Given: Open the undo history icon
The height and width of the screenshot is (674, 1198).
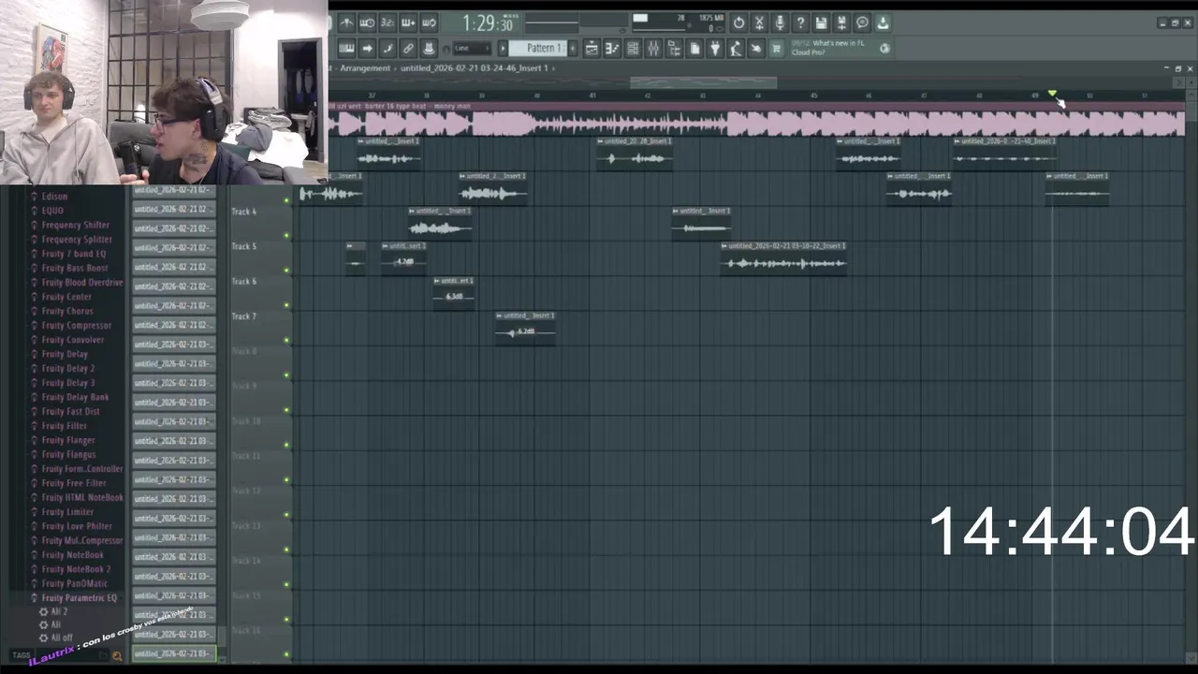Looking at the screenshot, I should pos(738,22).
